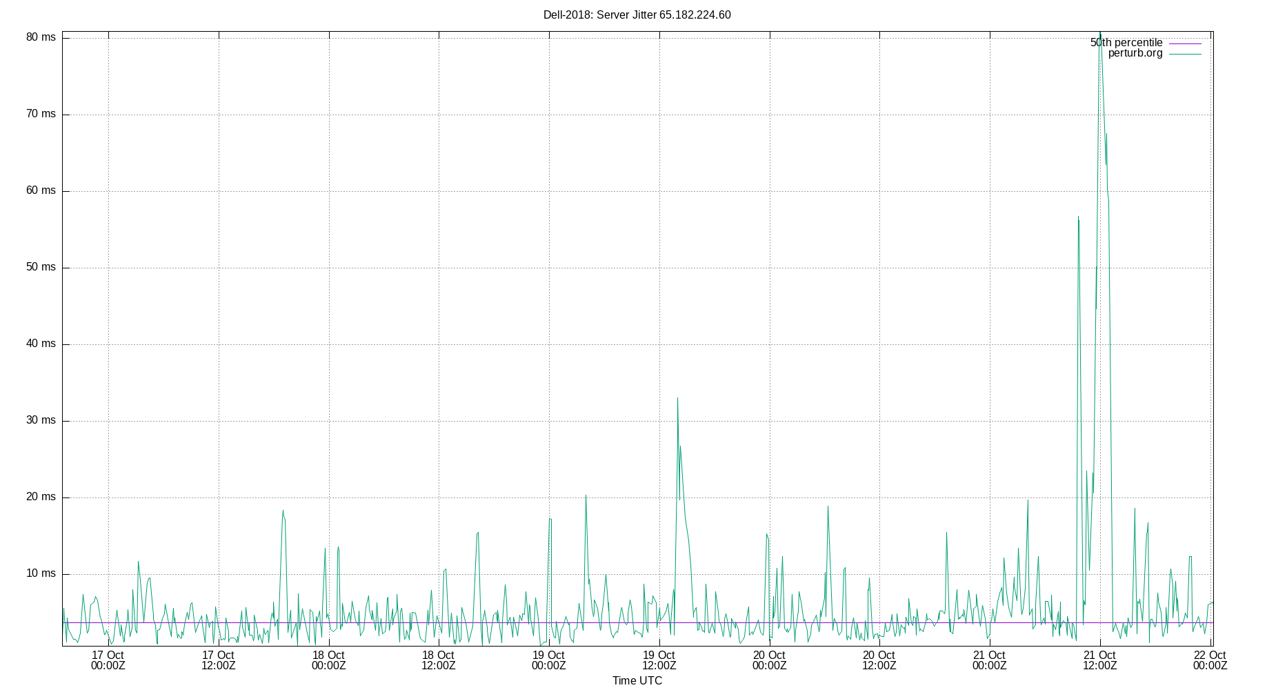The image size is (1276, 690).
Task: Click the '20 Oct 00:00Z' x-axis label
Action: click(769, 660)
